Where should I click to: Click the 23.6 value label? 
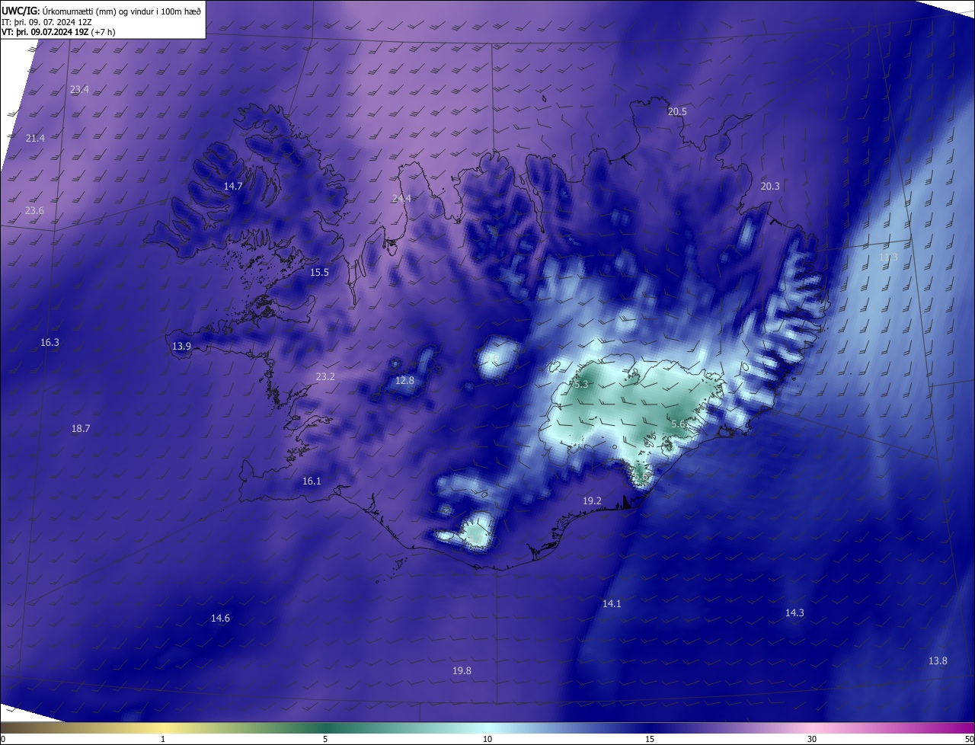click(34, 210)
